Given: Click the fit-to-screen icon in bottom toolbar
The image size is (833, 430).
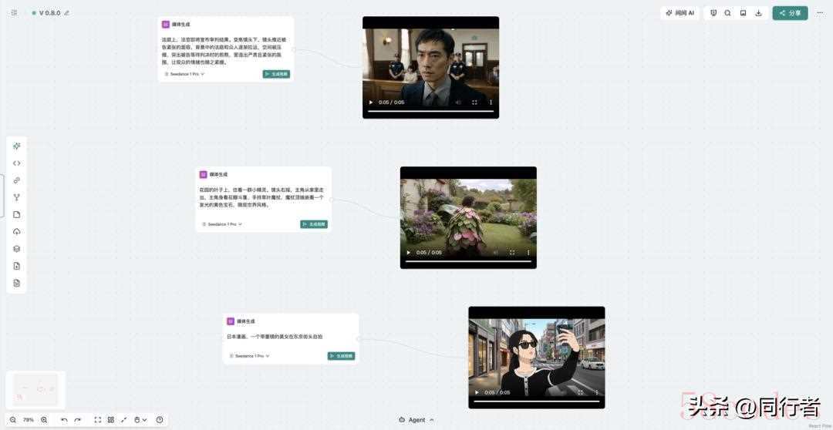Looking at the screenshot, I should click(98, 420).
